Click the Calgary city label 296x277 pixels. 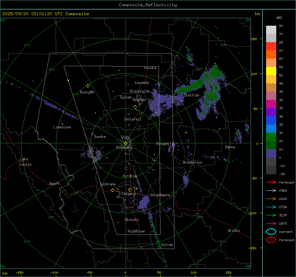click(128, 194)
